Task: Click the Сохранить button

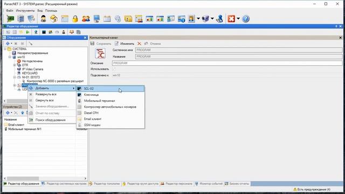Action: (x=101, y=44)
